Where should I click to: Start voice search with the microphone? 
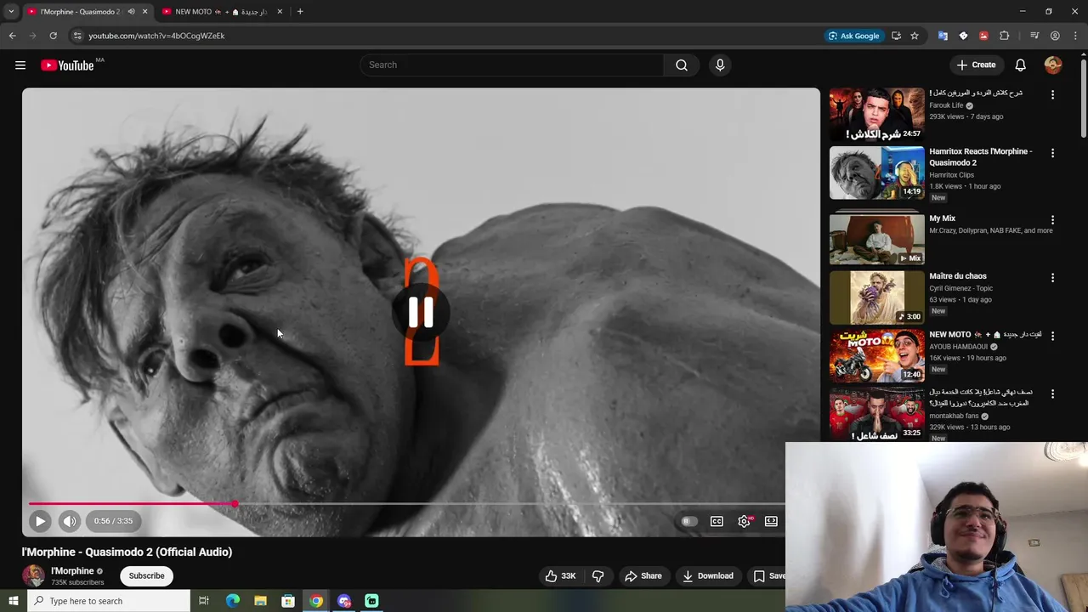click(720, 65)
